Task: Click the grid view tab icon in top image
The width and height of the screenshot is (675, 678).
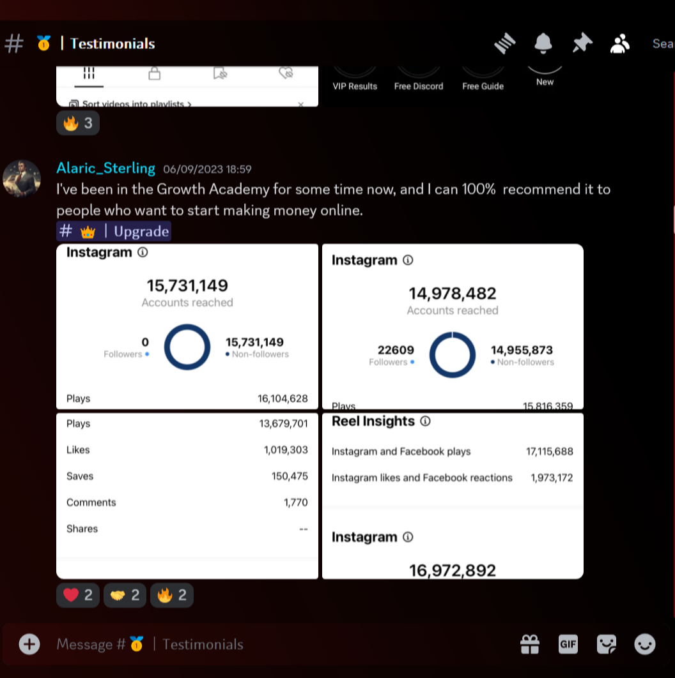Action: [89, 73]
